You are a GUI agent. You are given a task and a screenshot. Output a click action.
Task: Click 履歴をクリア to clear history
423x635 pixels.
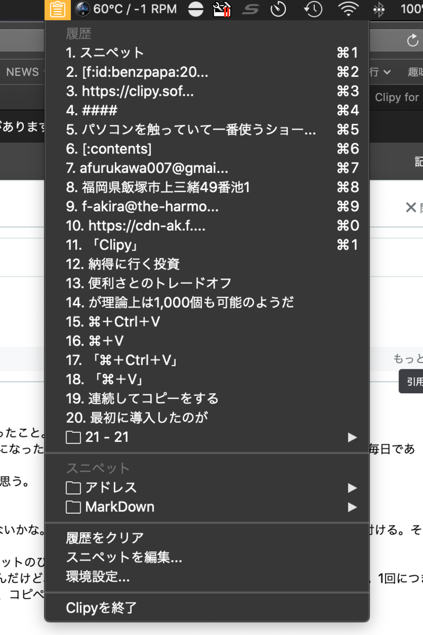pyautogui.click(x=207, y=538)
